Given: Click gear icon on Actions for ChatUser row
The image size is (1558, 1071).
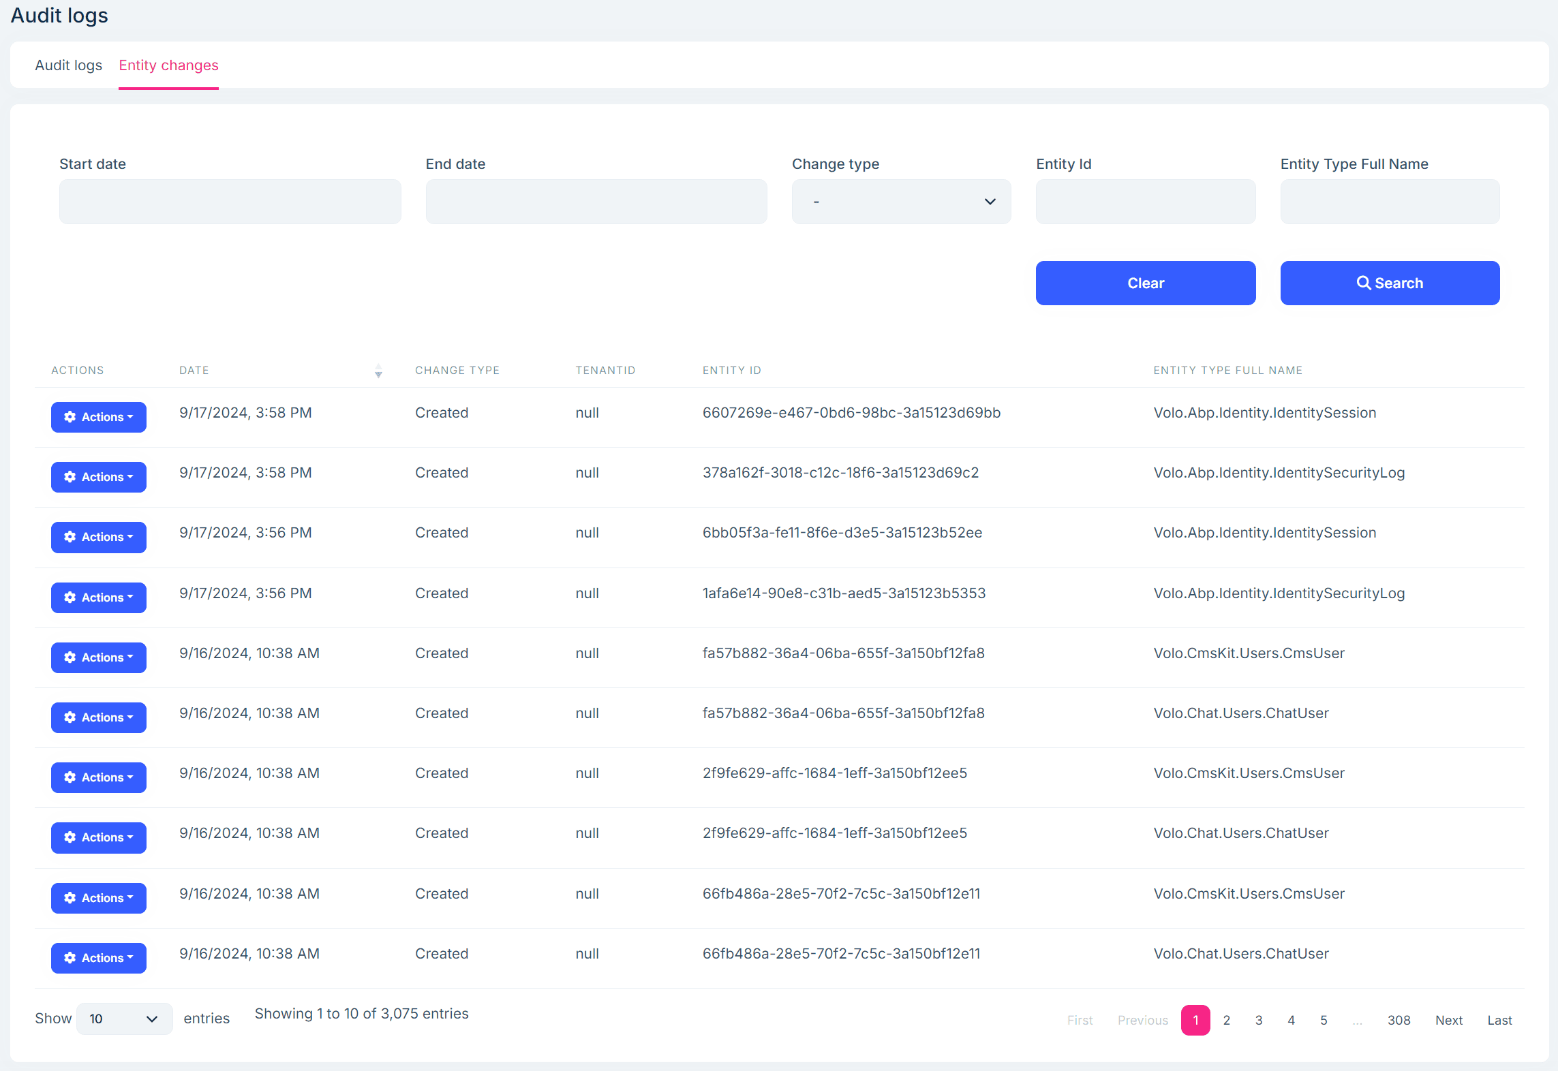Looking at the screenshot, I should tap(70, 717).
